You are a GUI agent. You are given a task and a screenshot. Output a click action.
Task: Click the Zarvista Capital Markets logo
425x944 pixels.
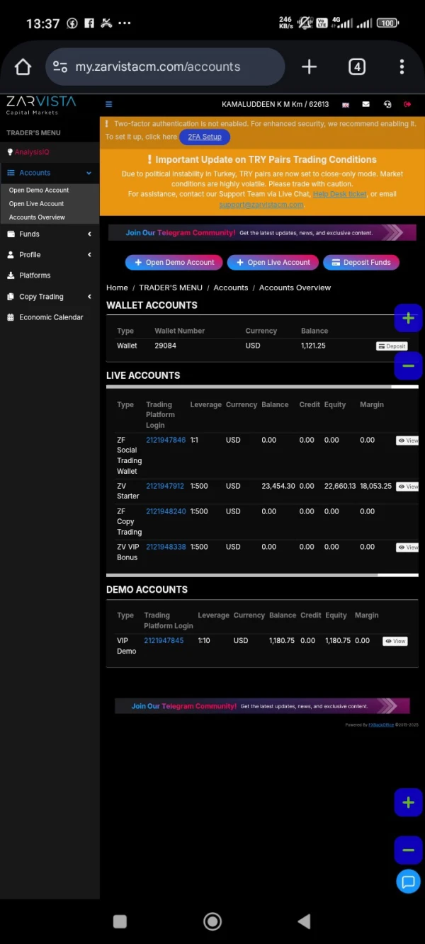(x=41, y=105)
